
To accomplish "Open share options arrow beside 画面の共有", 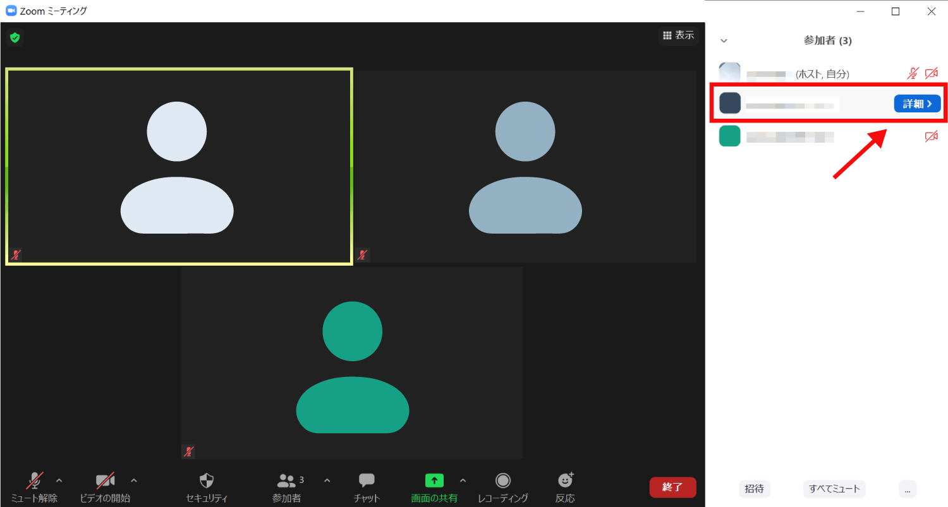I will 463,480.
